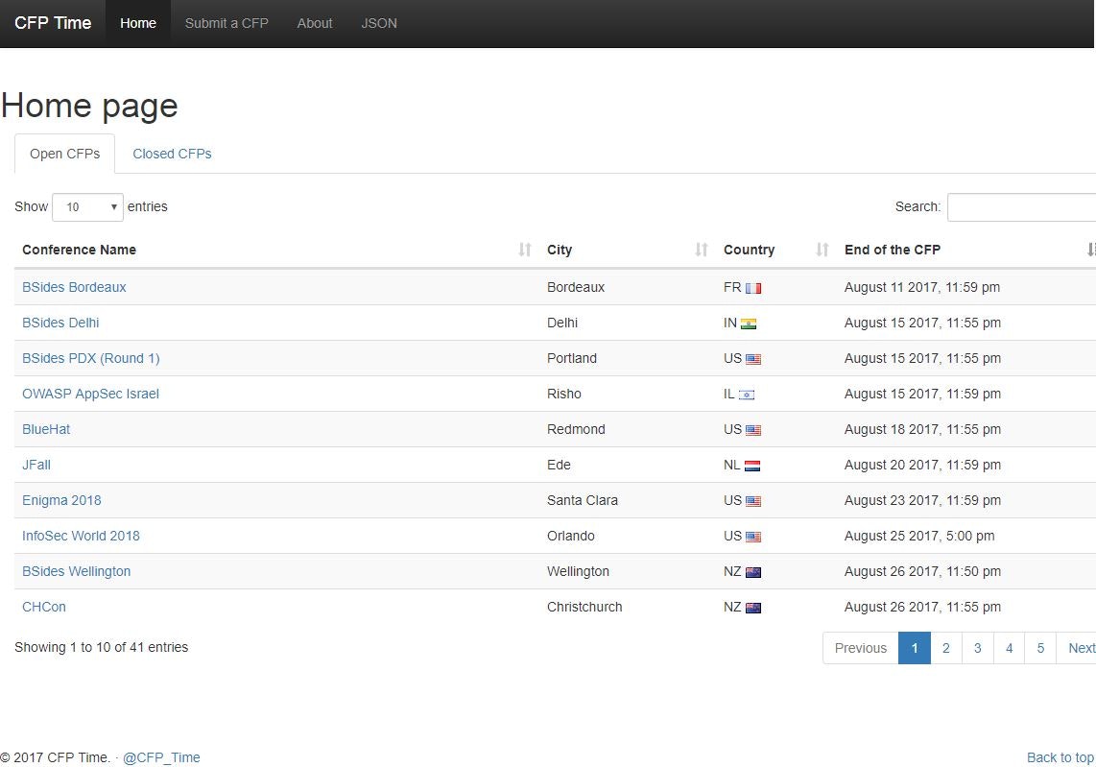Image resolution: width=1096 pixels, height=767 pixels.
Task: Click the August 18 2017, 11:55 pm cell
Action: pos(922,429)
